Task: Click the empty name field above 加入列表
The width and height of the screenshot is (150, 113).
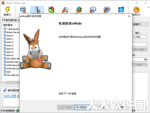Action: pyautogui.click(x=139, y=44)
